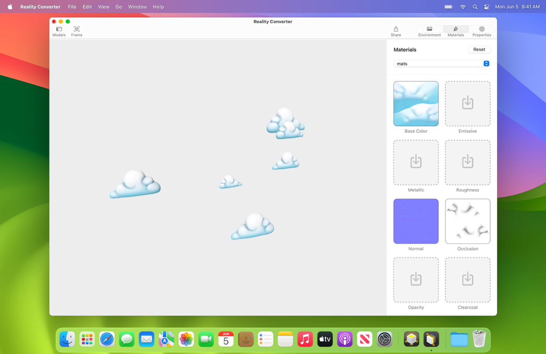
Task: Open FaceTime from the Dock
Action: tap(206, 339)
